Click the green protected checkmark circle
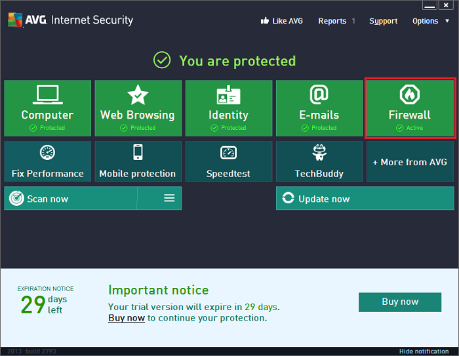Viewport: 459px width, 356px height. coord(162,60)
